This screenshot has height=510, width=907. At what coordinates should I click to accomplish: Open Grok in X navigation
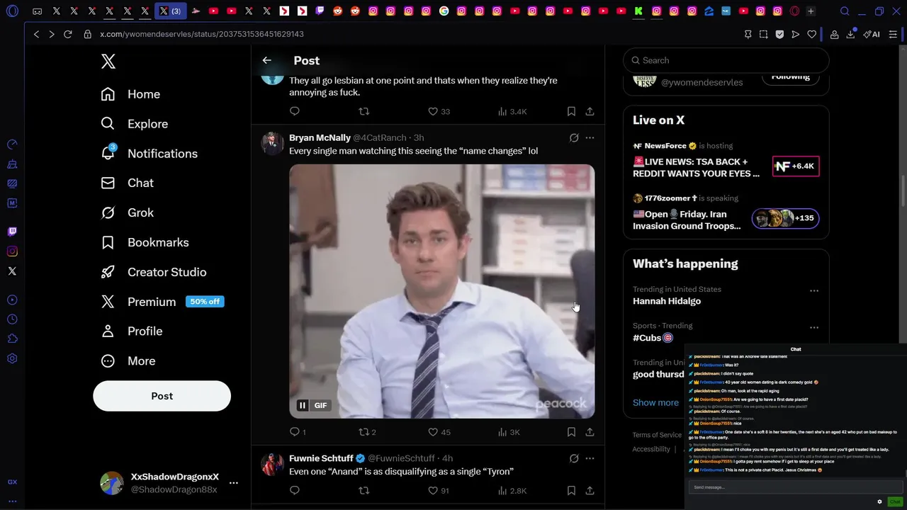128,212
